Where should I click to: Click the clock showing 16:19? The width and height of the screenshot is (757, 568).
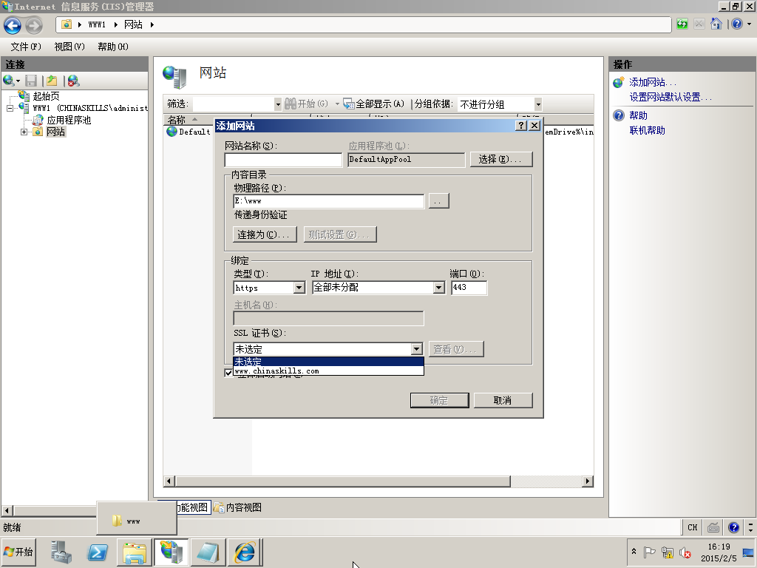[719, 547]
